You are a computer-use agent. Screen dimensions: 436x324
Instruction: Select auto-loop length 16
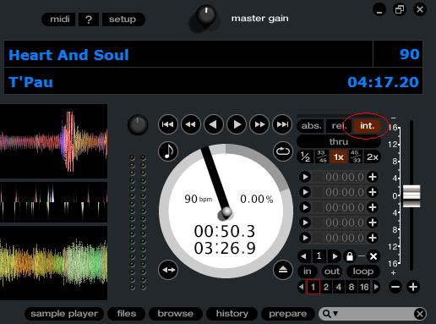click(364, 287)
